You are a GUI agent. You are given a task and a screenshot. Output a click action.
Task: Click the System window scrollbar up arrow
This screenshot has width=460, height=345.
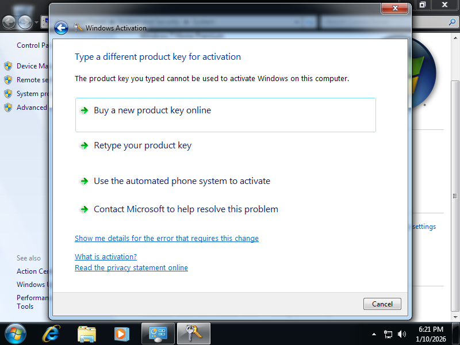[455, 38]
